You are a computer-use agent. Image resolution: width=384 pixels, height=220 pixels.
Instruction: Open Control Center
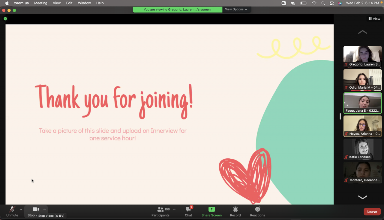coord(331,3)
